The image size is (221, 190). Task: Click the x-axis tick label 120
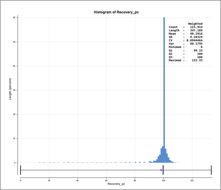pos(192,180)
